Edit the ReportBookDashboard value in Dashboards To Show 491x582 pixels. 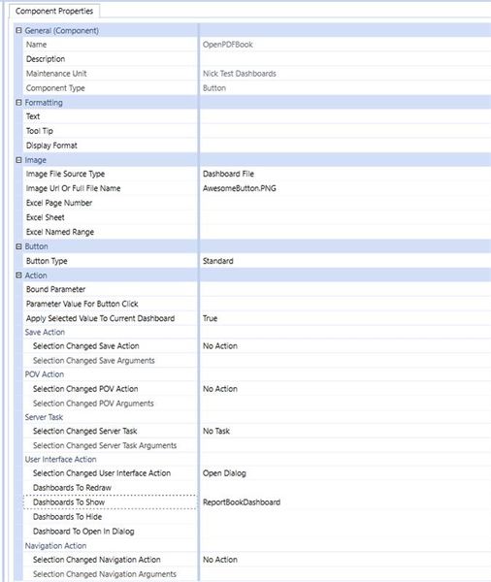[x=345, y=502]
